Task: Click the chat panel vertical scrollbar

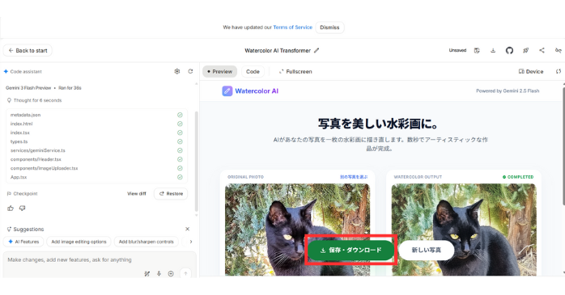Action: click(x=197, y=161)
